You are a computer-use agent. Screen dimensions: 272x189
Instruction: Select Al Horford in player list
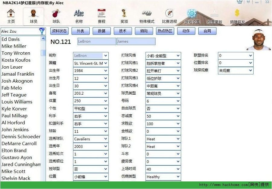[x=13, y=123]
